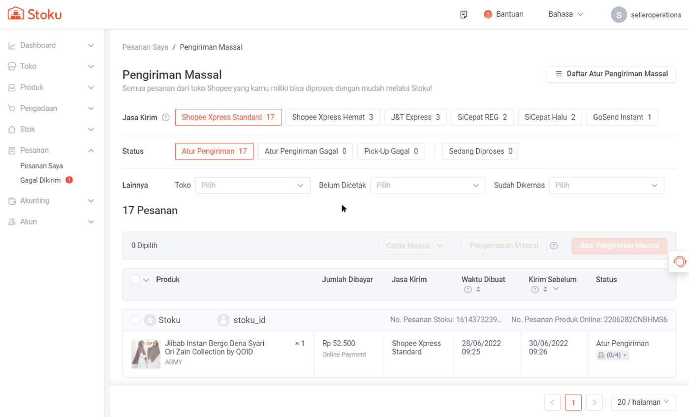
Task: Select the J&T Express courier tab
Action: (415, 117)
